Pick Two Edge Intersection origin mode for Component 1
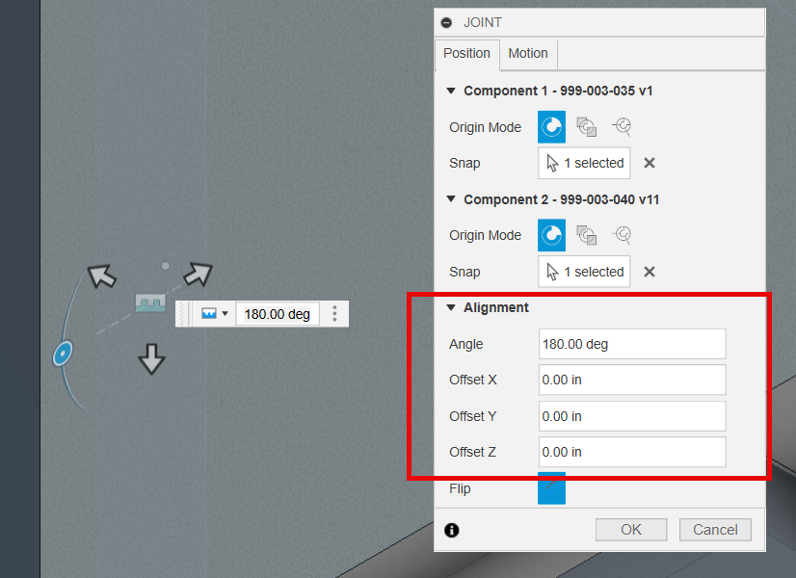This screenshot has width=796, height=578. (622, 126)
